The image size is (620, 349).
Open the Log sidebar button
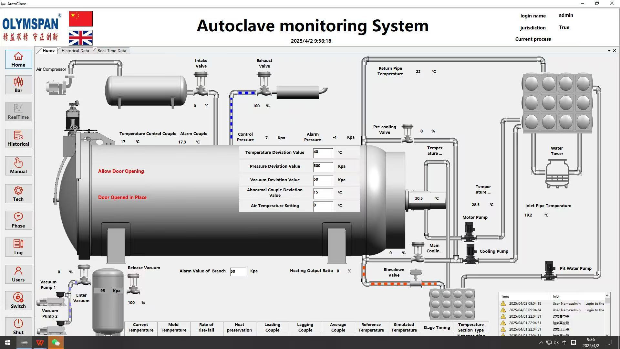click(18, 247)
